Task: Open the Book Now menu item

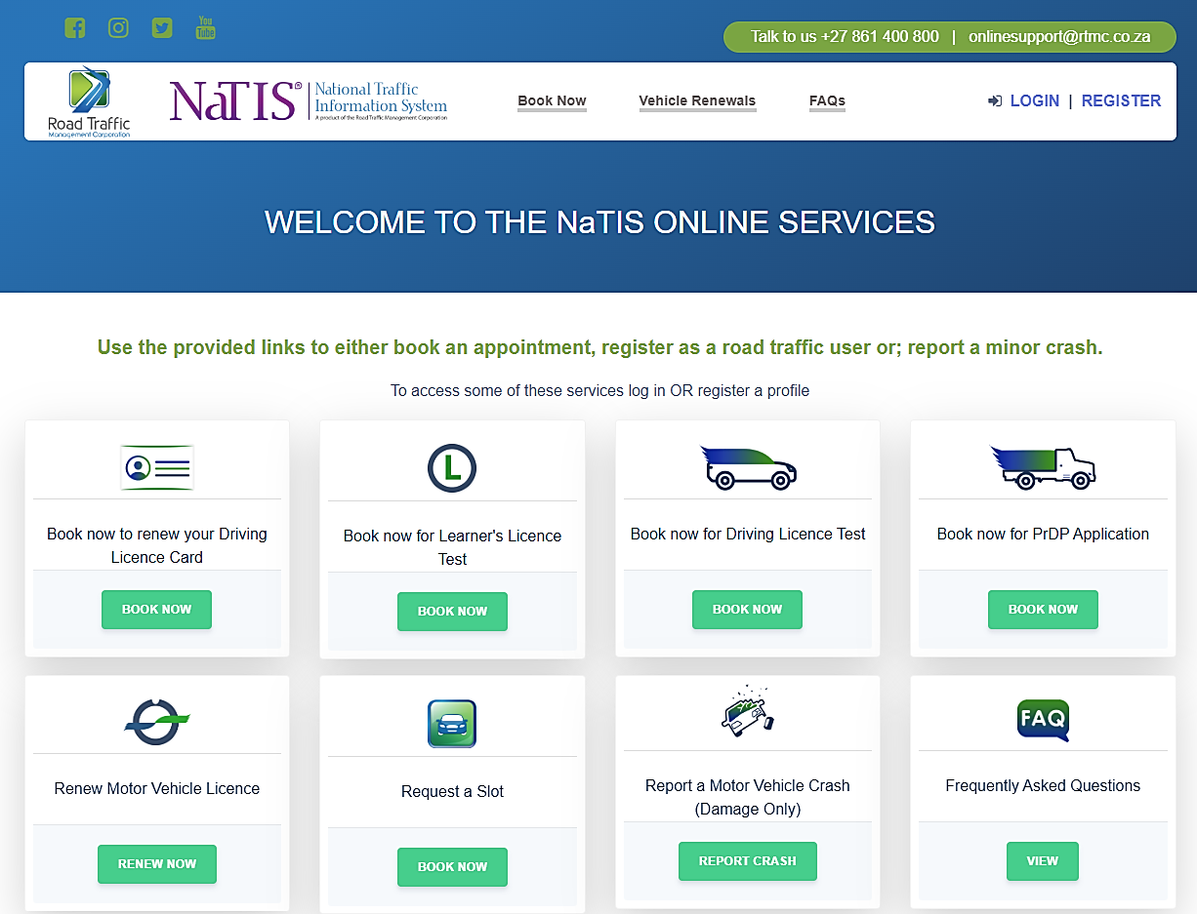Action: click(x=552, y=100)
